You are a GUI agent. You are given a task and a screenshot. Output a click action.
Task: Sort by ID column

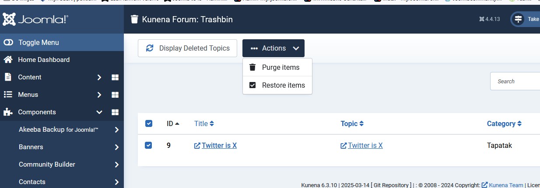[173, 123]
